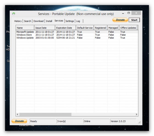
Task: Click the resize grip in the status bar corner
Action: coord(139,122)
